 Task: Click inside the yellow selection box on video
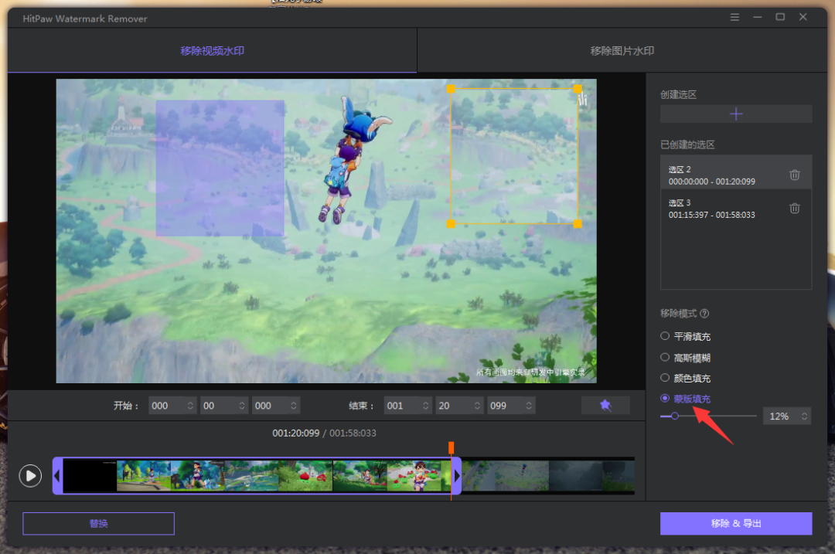pos(514,156)
